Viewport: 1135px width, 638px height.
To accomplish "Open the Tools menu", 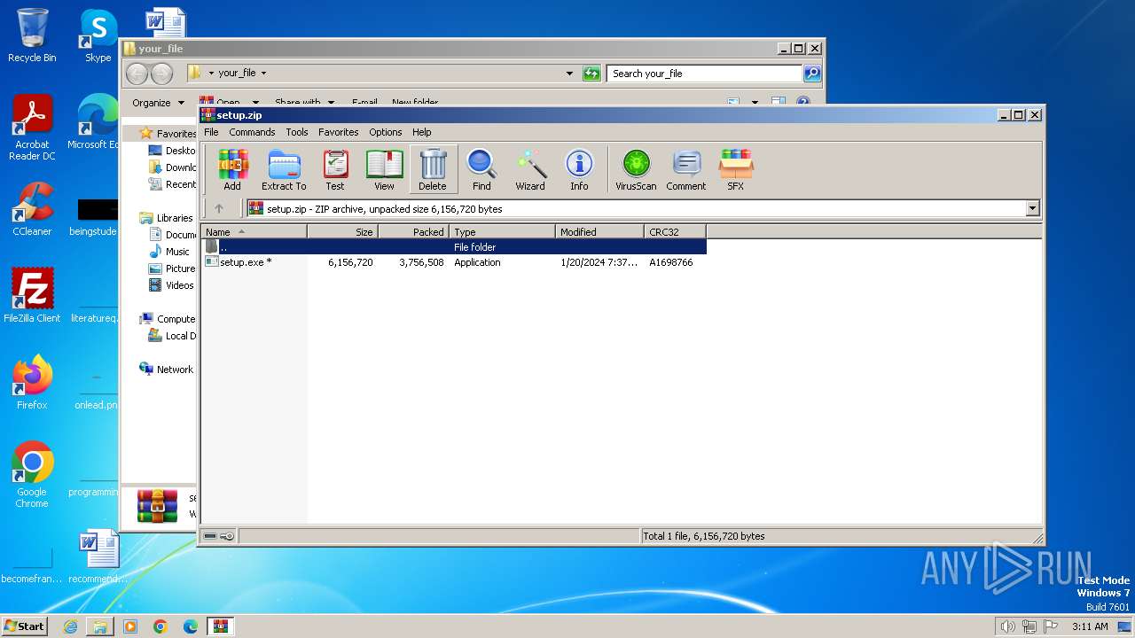I will (297, 132).
